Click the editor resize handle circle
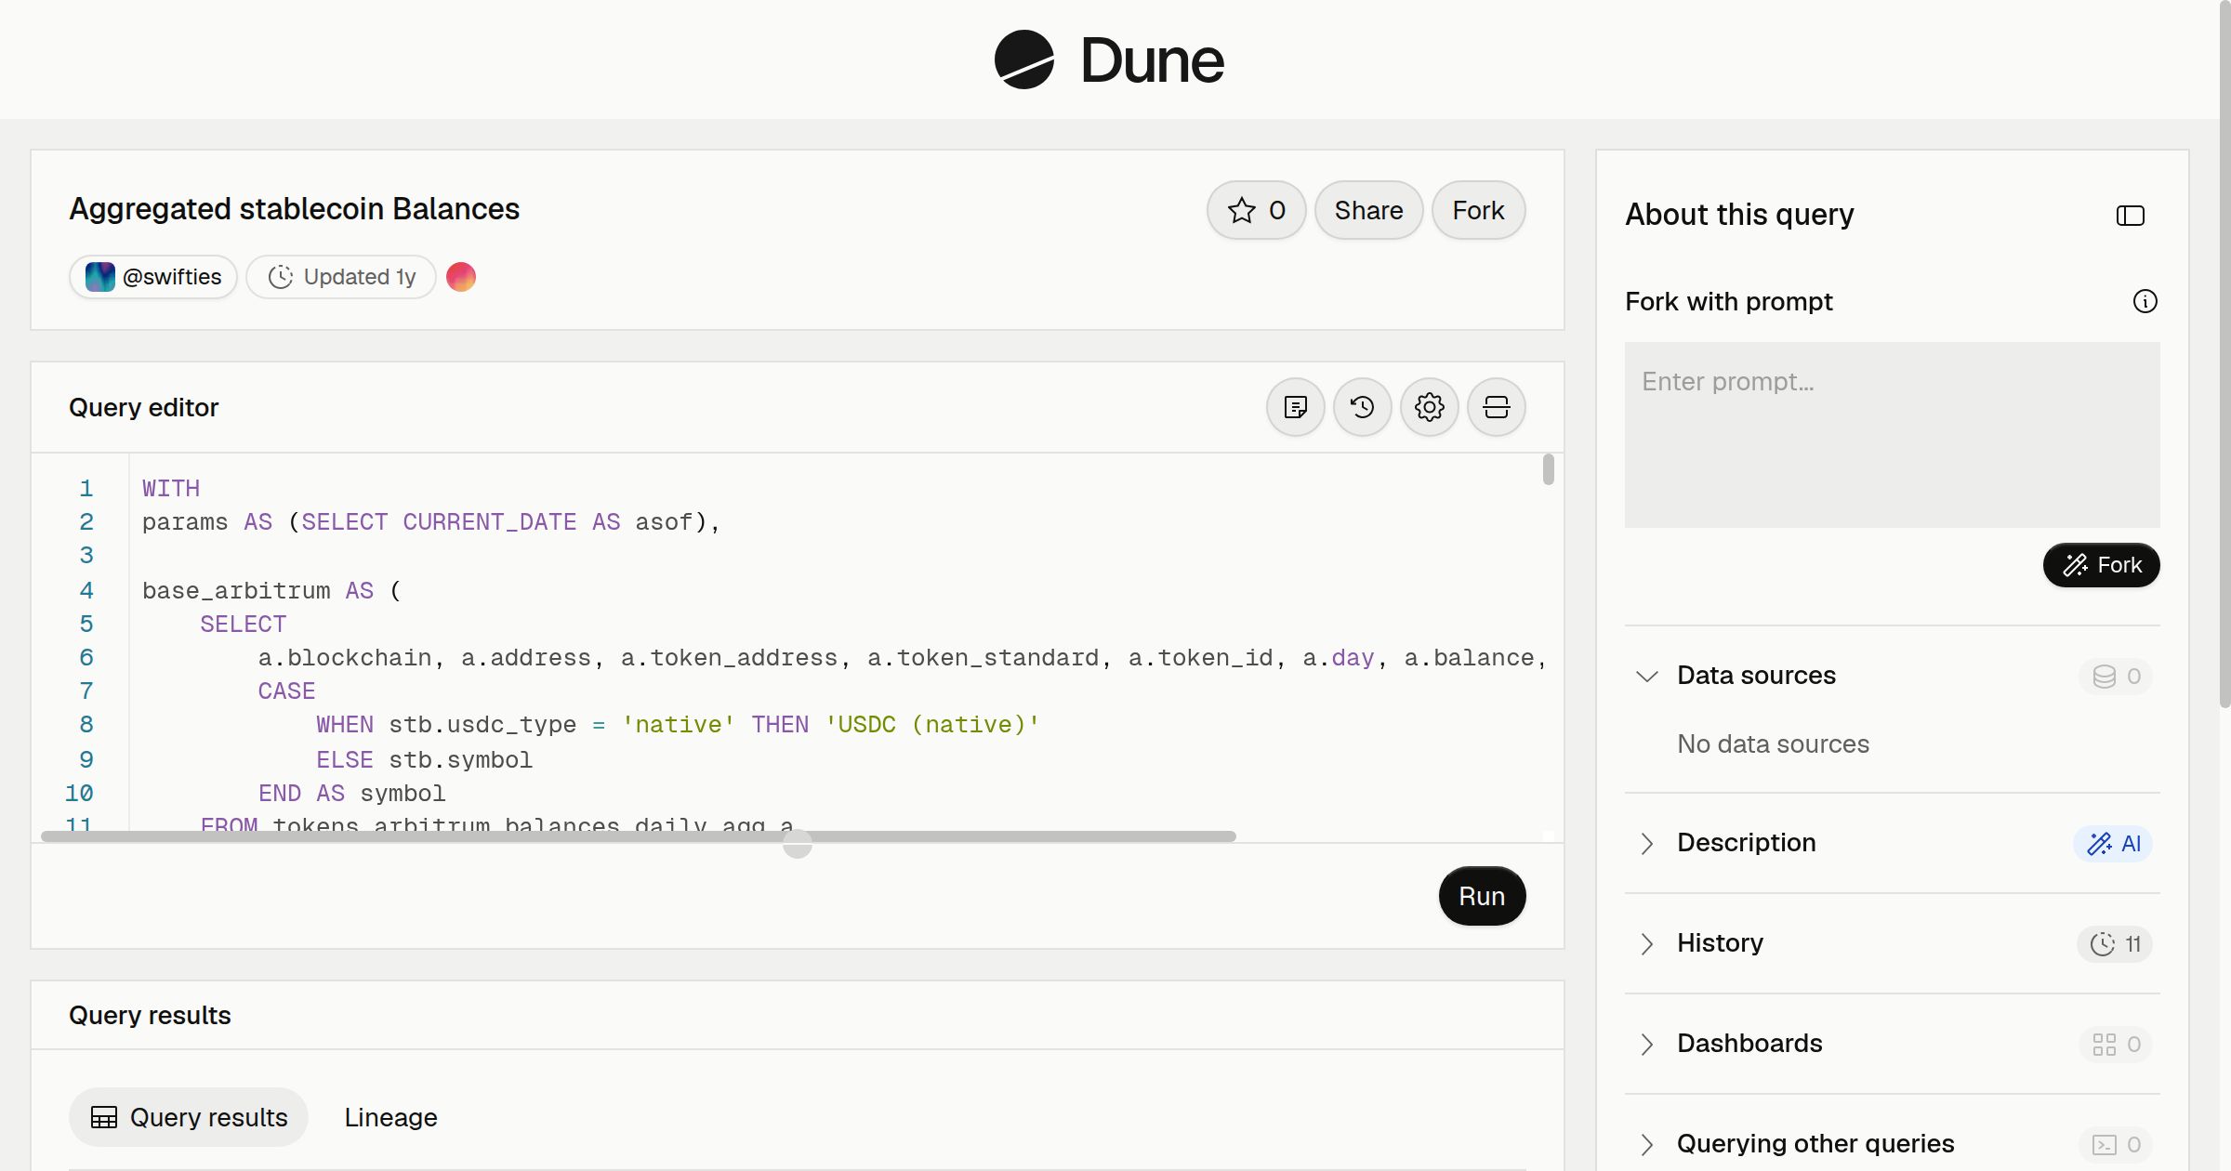The width and height of the screenshot is (2231, 1171). coord(797,843)
